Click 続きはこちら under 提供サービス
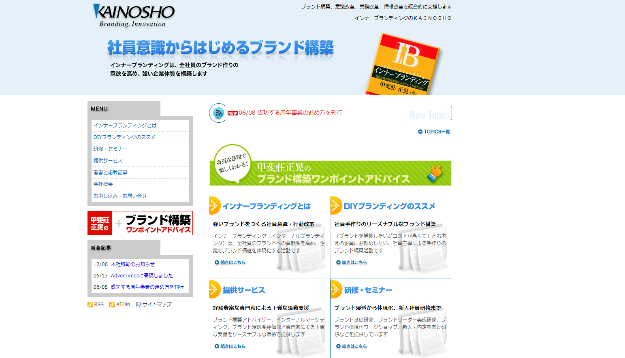The width and height of the screenshot is (625, 358). coord(230,346)
